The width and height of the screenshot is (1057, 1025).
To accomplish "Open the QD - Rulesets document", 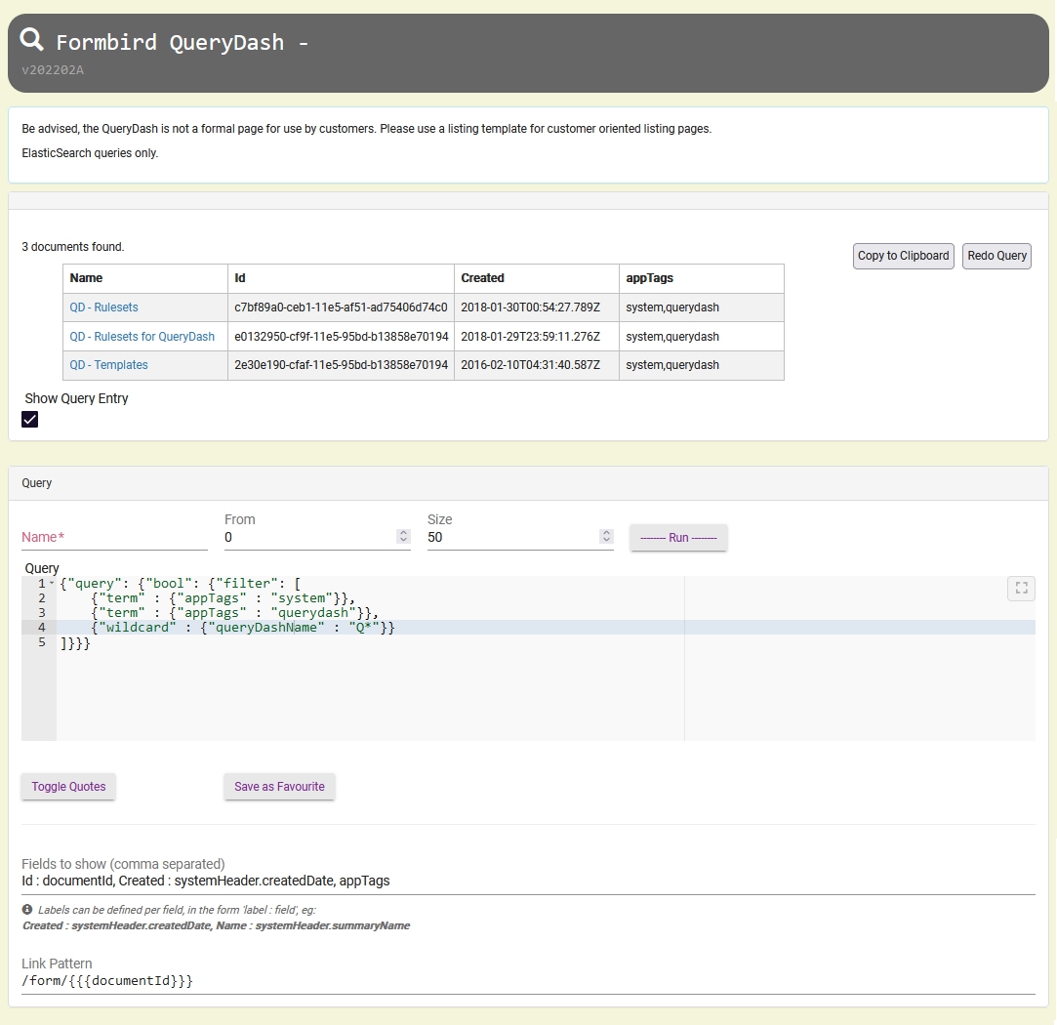I will coord(103,307).
